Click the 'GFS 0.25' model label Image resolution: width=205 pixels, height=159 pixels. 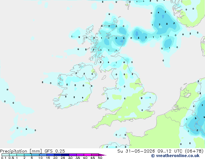(55, 151)
